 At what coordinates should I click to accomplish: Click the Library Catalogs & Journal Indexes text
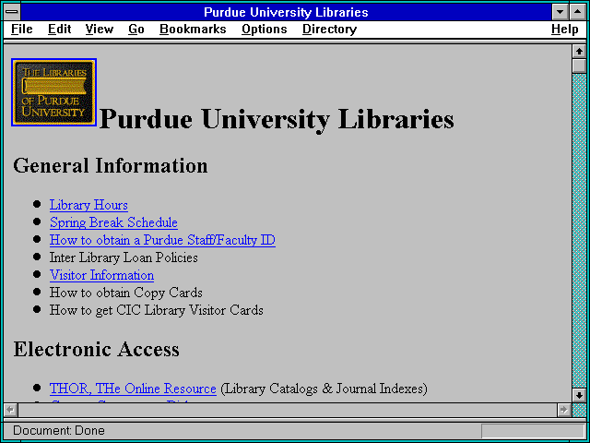coord(324,389)
